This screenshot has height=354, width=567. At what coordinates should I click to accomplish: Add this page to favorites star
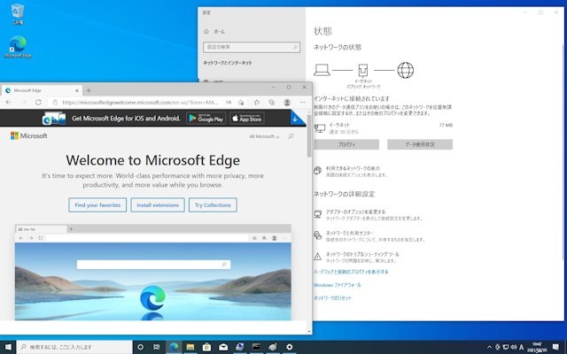[241, 103]
